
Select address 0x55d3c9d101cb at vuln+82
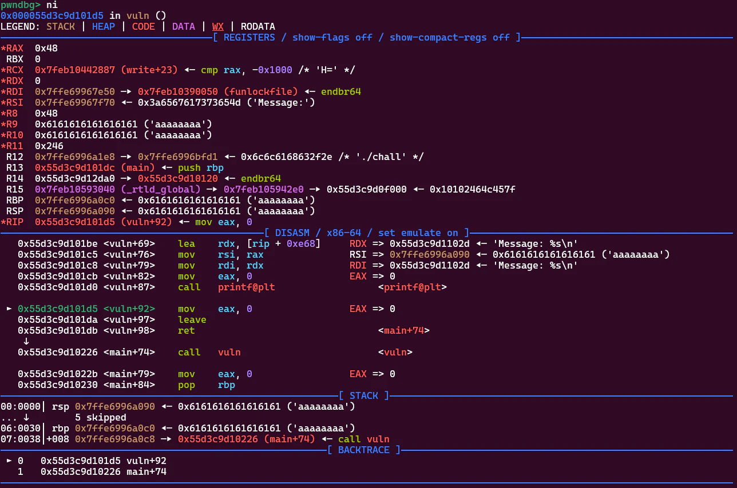57,276
